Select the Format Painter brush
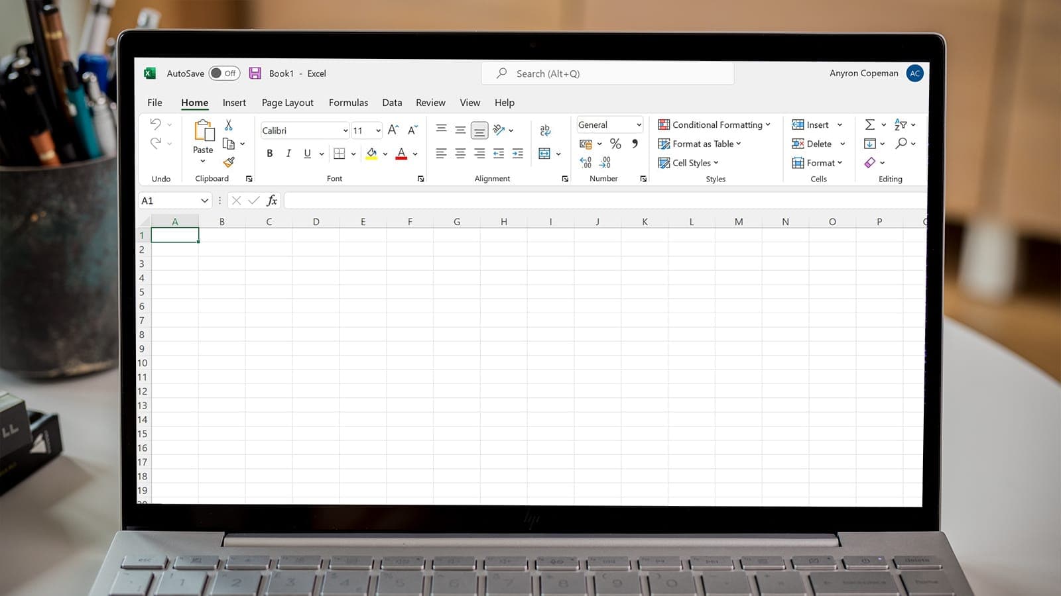This screenshot has height=596, width=1061. [229, 162]
